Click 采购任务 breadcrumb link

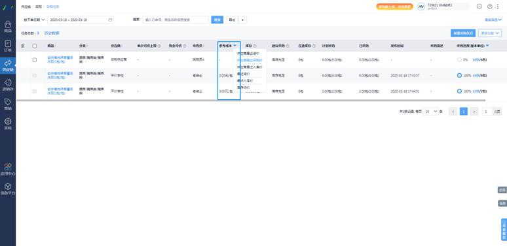coord(52,7)
